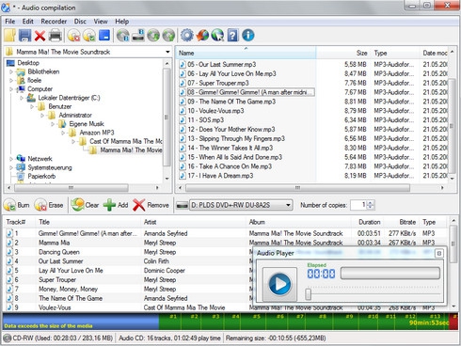Open the D: PLDS DVD+-RW drive dropdown
This screenshot has width=461, height=346.
point(288,205)
